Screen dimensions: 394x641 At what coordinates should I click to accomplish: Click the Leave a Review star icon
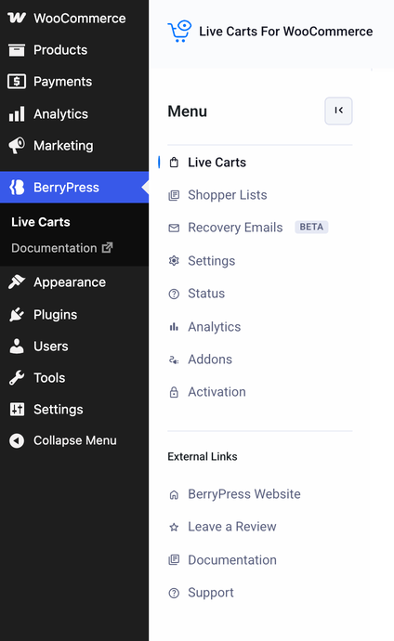pyautogui.click(x=174, y=527)
